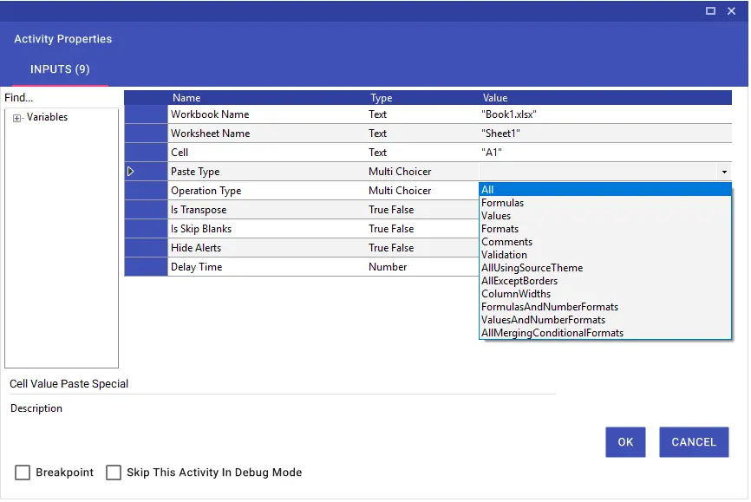Image resolution: width=751 pixels, height=502 pixels.
Task: Click the Find... search field
Action: 62,98
